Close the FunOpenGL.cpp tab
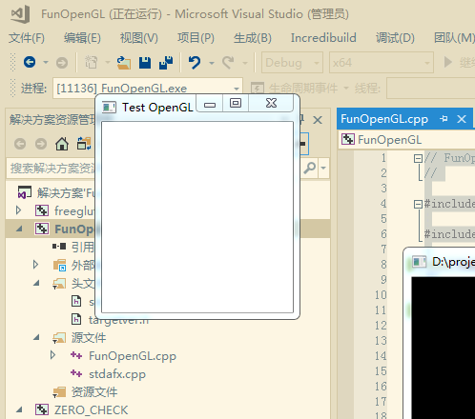This screenshot has width=475, height=419. click(462, 119)
